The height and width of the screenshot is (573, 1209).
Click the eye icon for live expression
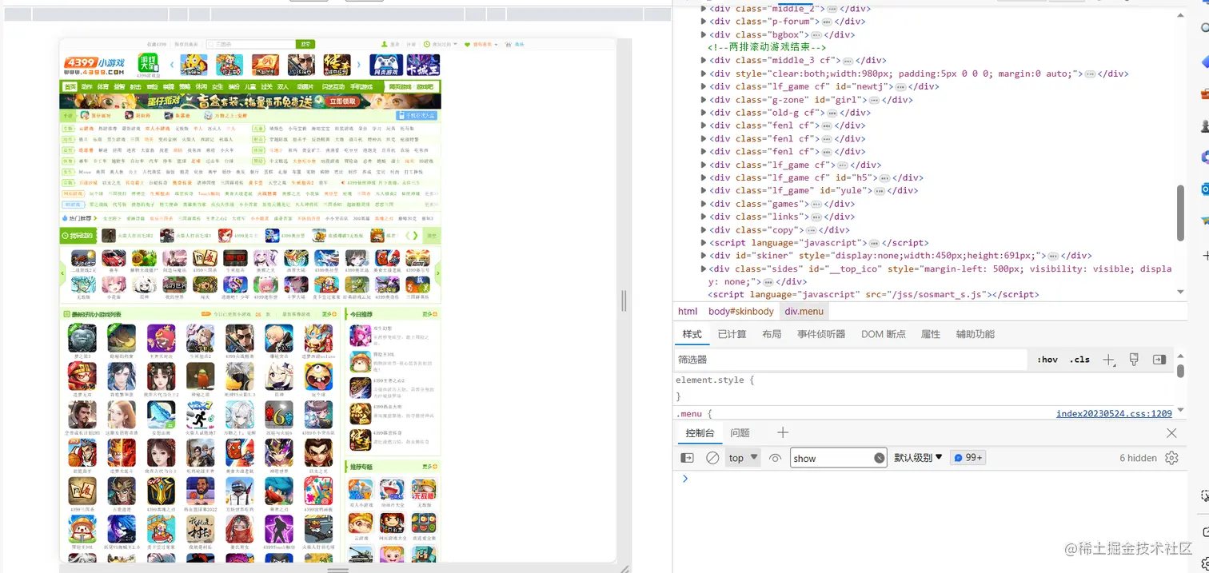coord(775,458)
